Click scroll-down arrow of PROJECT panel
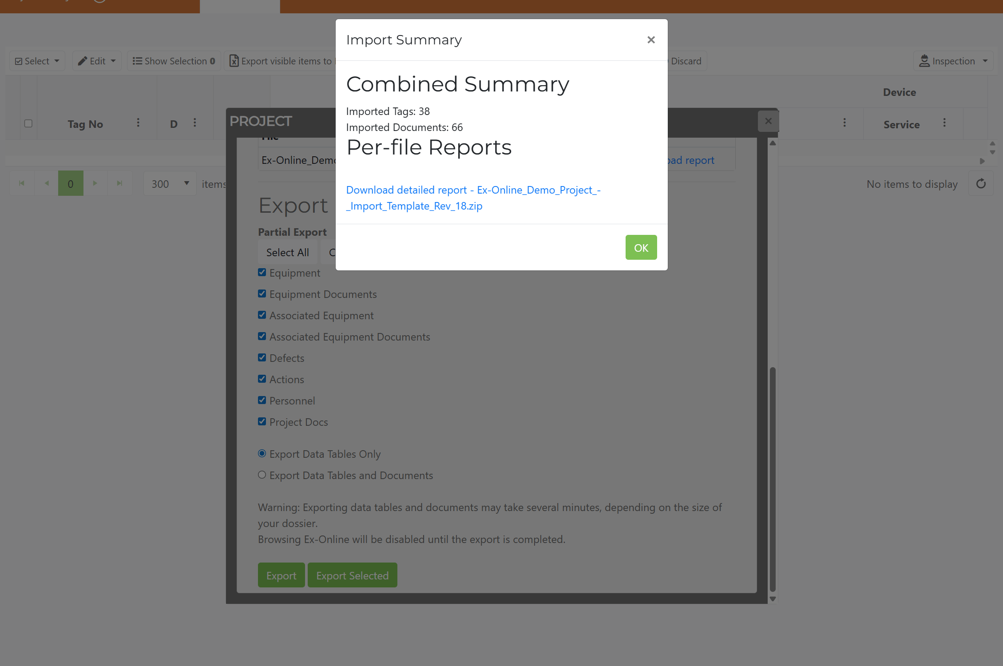This screenshot has height=666, width=1003. point(773,599)
